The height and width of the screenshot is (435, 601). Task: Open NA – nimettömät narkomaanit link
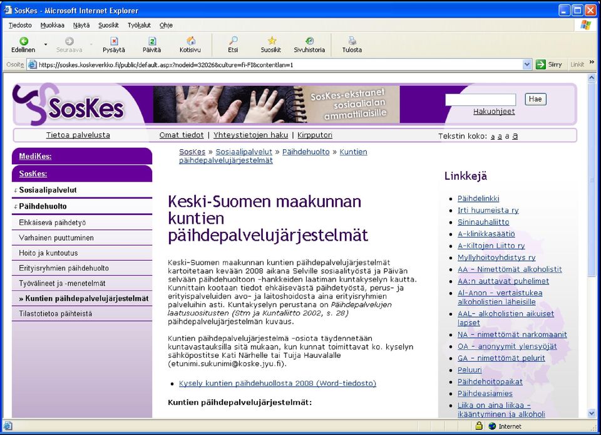[x=512, y=335]
